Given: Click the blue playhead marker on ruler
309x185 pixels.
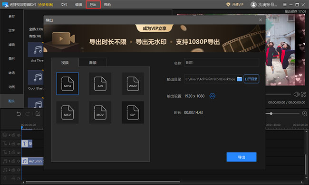Looking at the screenshot, I should (22, 128).
